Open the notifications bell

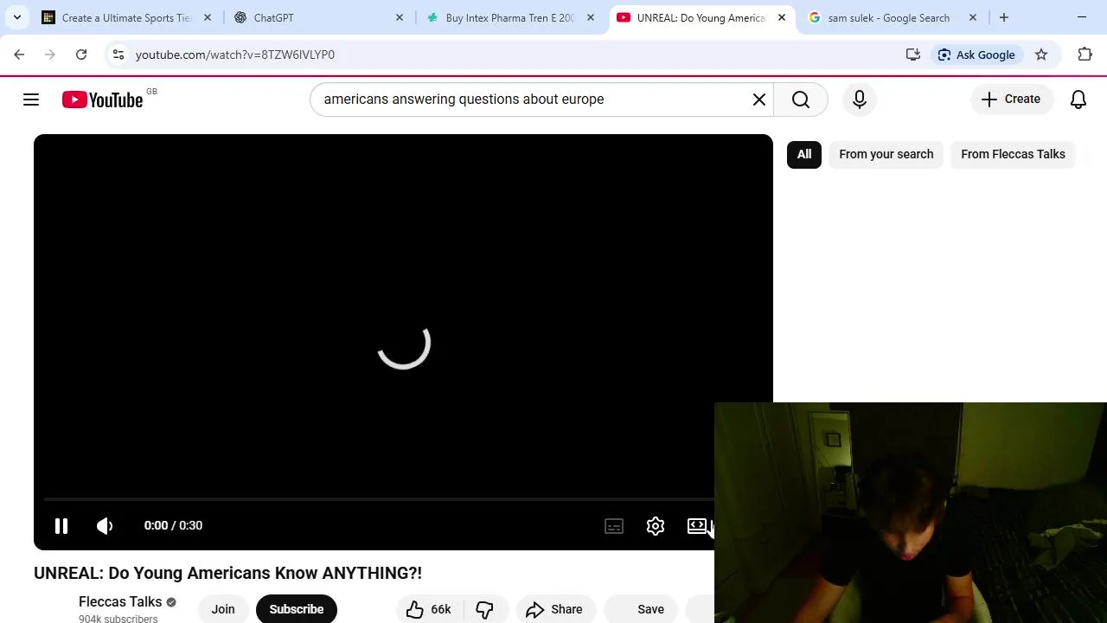click(1078, 100)
